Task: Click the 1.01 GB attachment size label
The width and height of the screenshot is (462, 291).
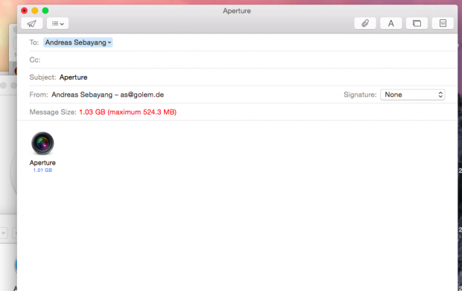Action: [x=42, y=170]
